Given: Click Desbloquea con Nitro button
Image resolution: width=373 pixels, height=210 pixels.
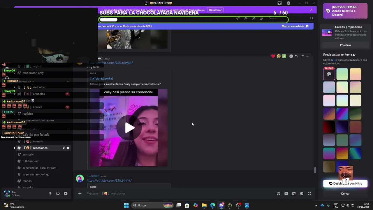Looking at the screenshot, I should pos(345,183).
